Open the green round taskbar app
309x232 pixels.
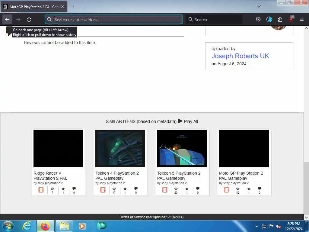click(x=101, y=226)
